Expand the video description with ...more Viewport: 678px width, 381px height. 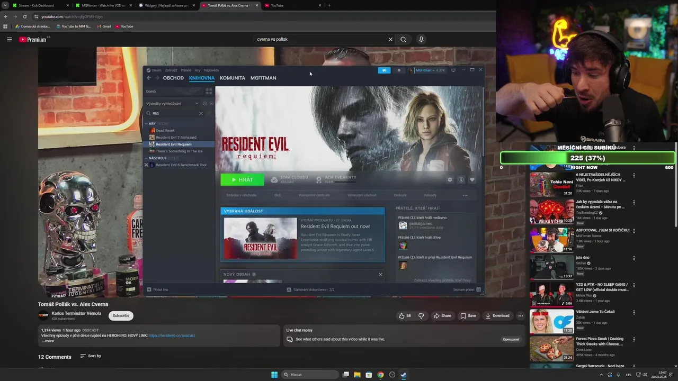[x=48, y=341]
